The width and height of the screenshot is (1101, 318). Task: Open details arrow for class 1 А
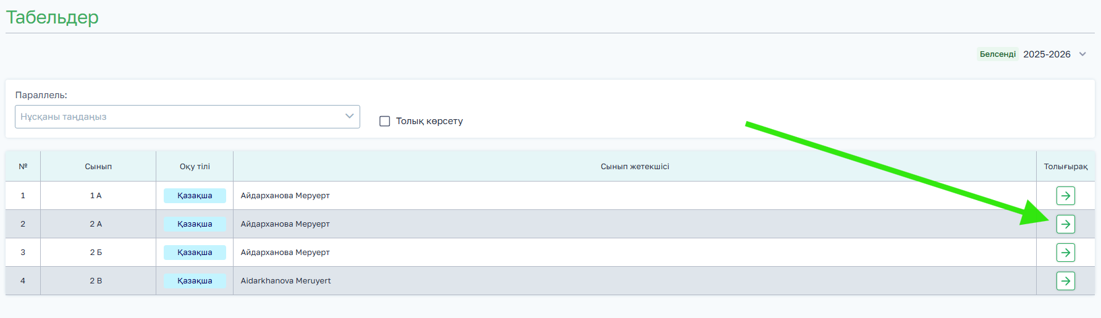point(1065,196)
